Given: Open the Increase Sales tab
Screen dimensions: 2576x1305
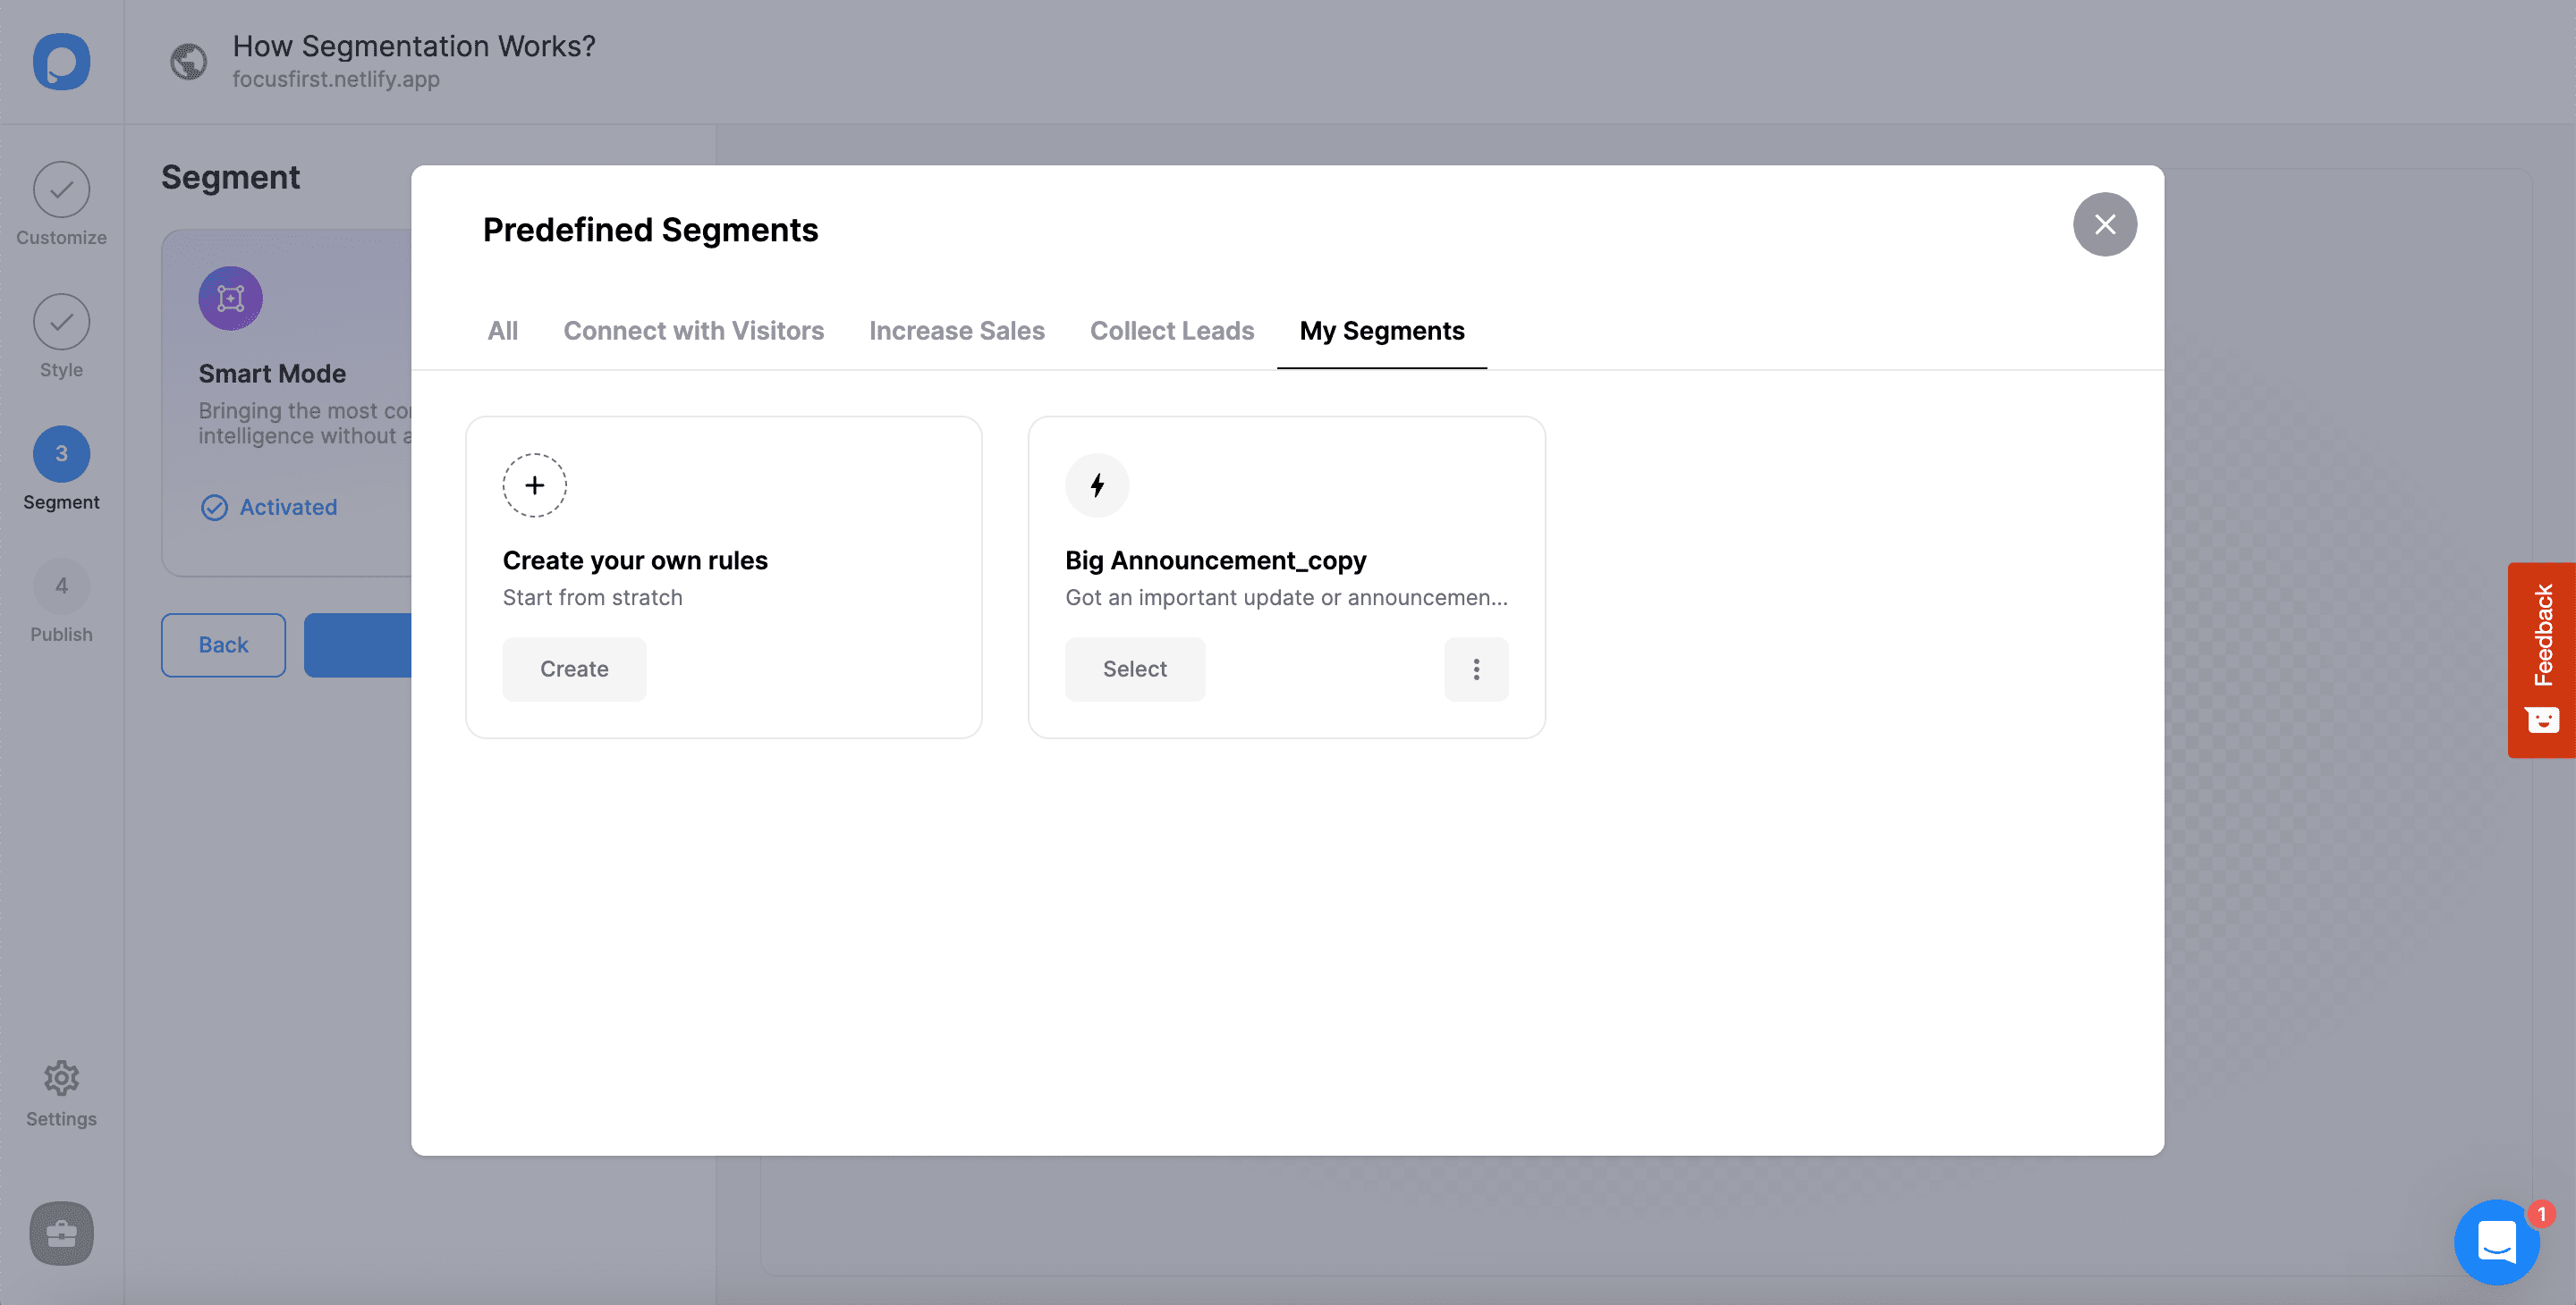Looking at the screenshot, I should coord(956,331).
